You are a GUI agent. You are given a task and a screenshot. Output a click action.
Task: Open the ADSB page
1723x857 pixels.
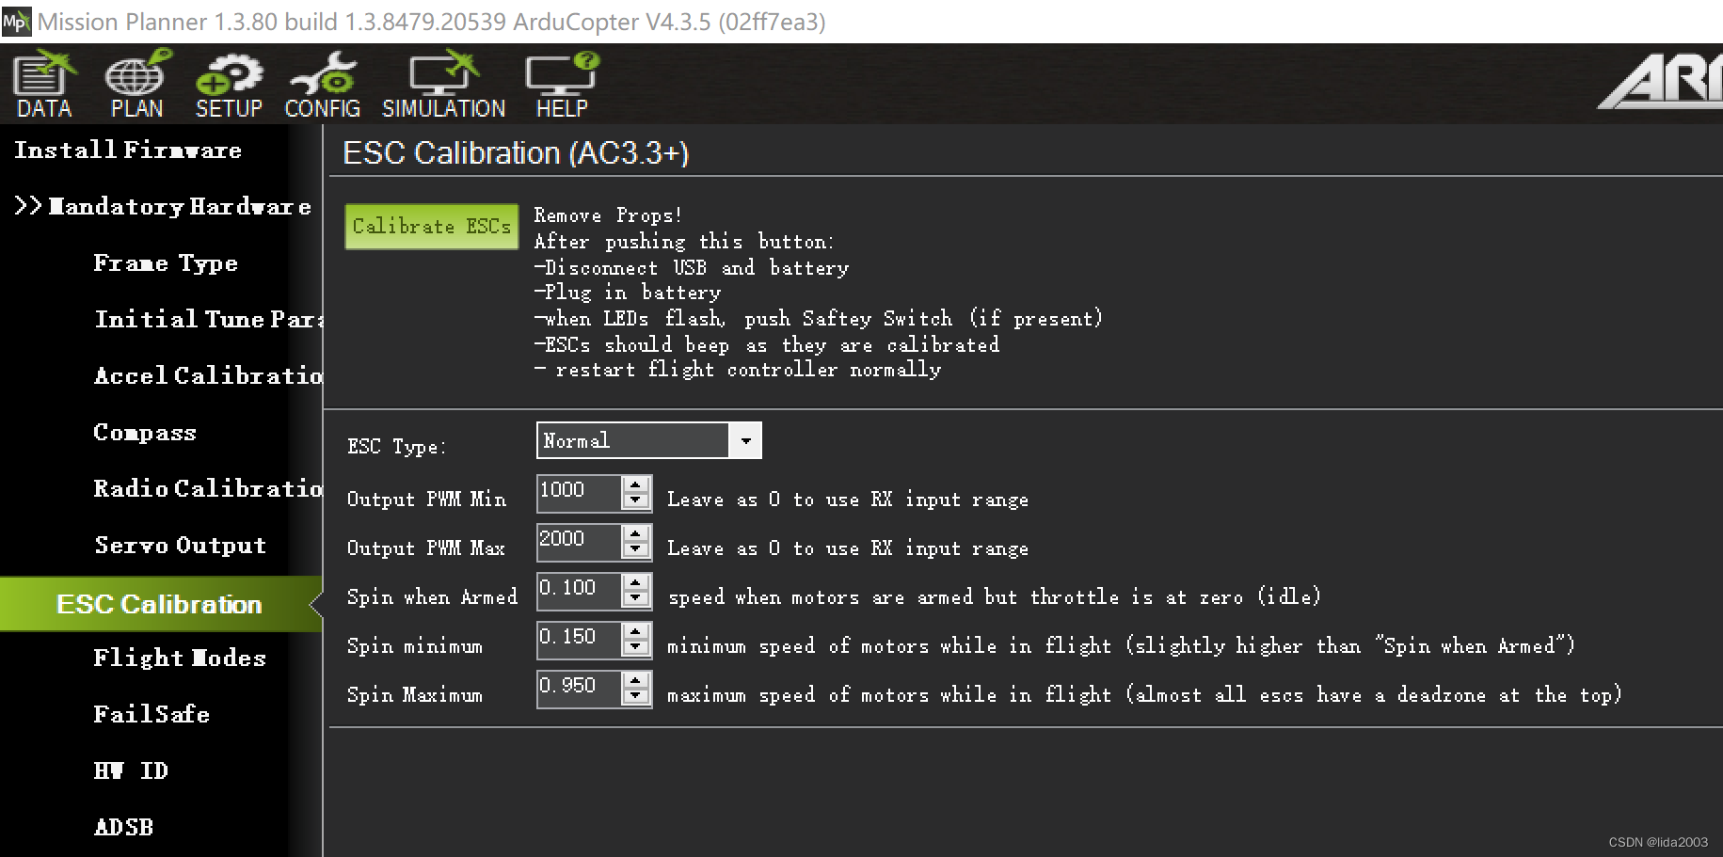pyautogui.click(x=123, y=828)
